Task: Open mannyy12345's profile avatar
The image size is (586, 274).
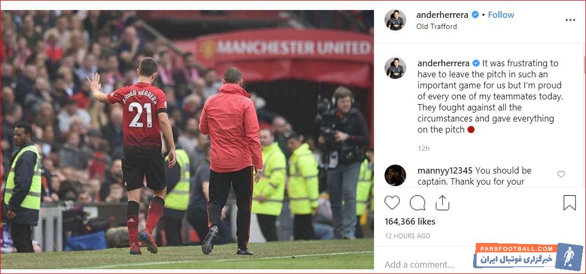Action: pos(395,176)
